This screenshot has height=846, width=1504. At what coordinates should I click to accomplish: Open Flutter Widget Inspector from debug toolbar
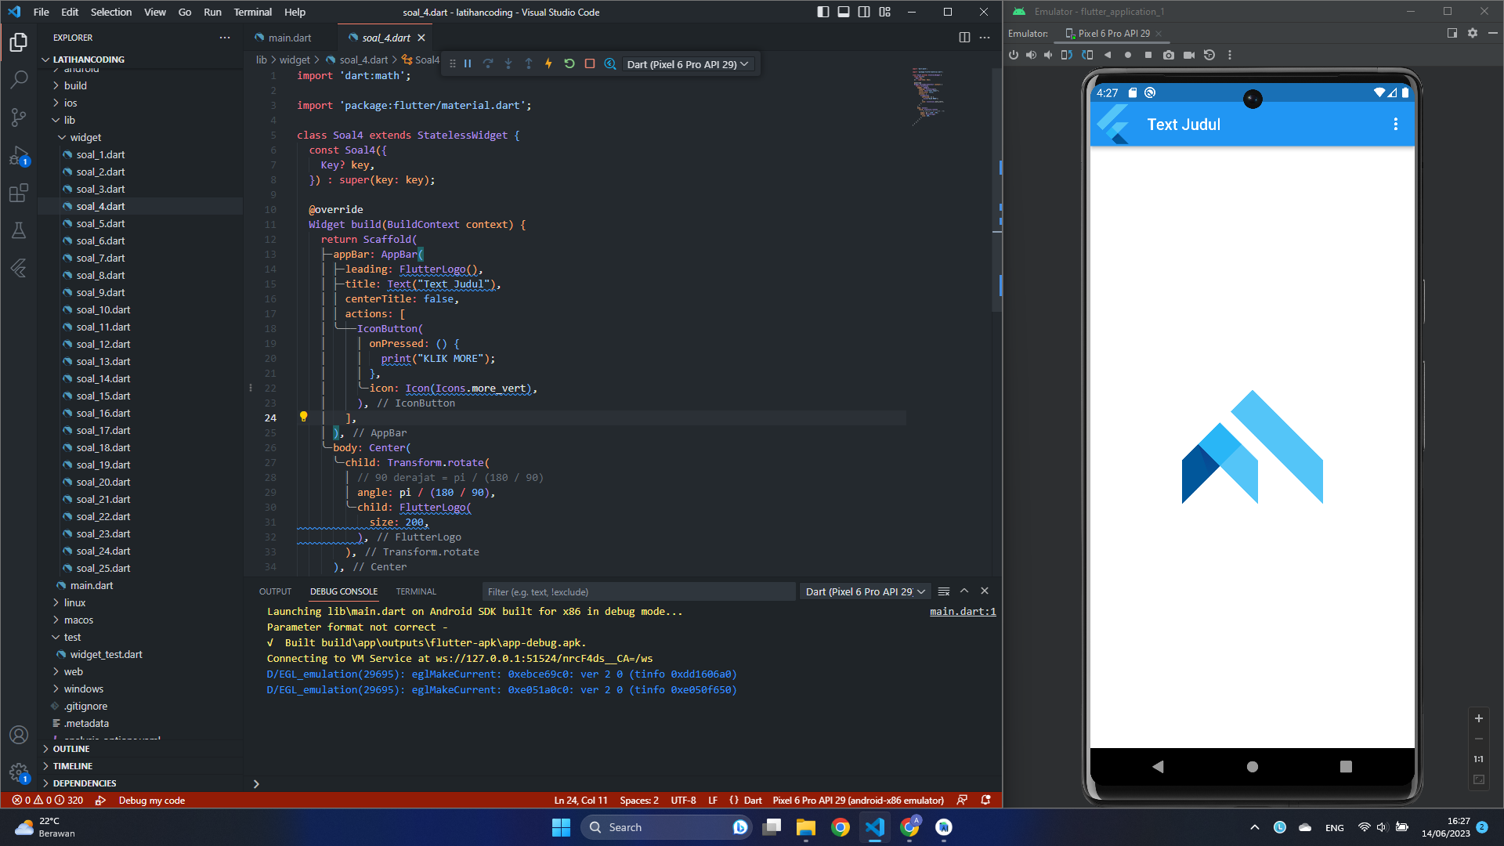(x=610, y=64)
